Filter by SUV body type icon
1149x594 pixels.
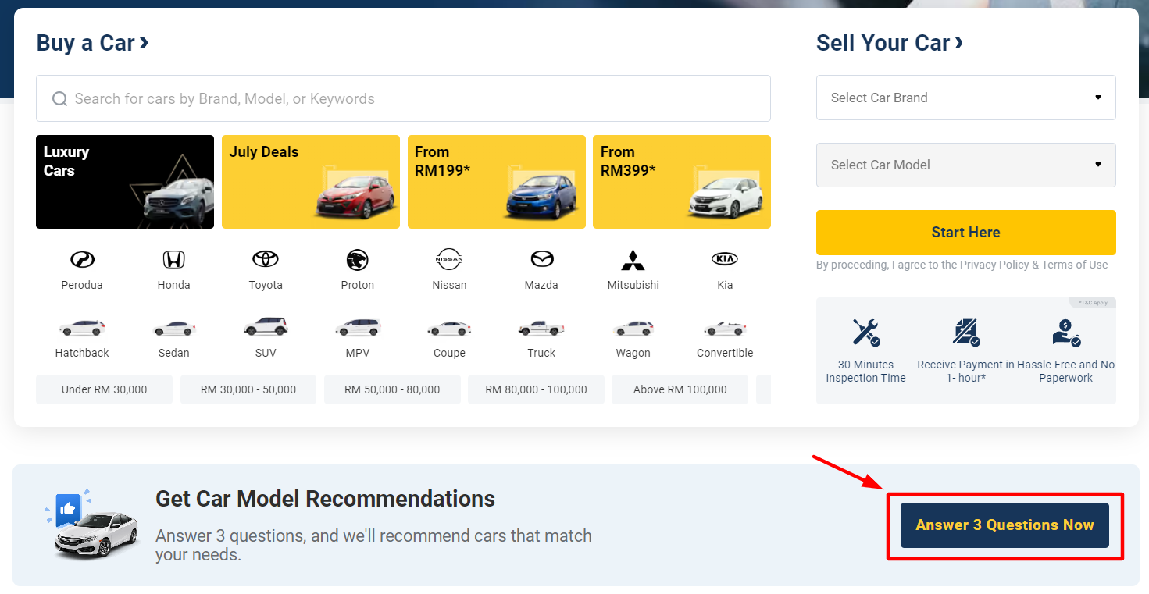coord(266,327)
